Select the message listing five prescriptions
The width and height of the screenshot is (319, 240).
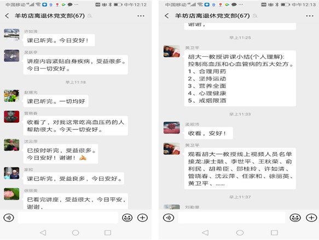tap(240, 78)
